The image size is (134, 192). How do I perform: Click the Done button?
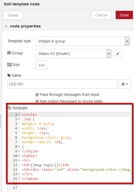(124, 15)
